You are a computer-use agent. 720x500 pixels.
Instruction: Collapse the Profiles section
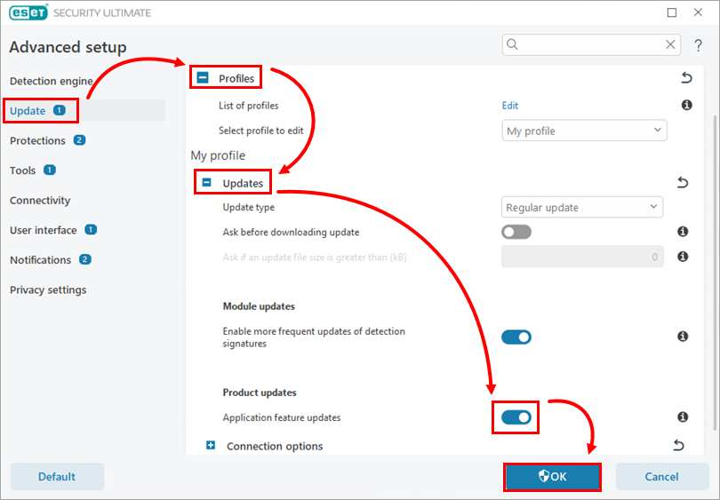click(203, 79)
